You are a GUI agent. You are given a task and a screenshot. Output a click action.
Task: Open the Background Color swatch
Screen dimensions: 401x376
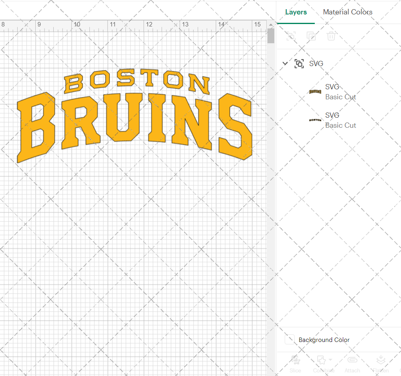pos(290,340)
